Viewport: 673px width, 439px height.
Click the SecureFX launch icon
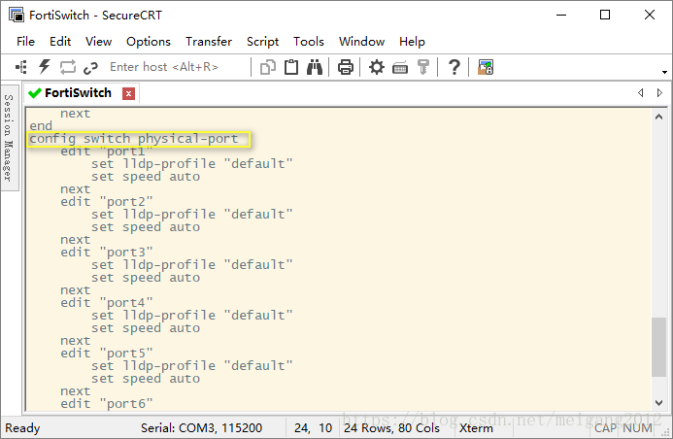tap(486, 67)
